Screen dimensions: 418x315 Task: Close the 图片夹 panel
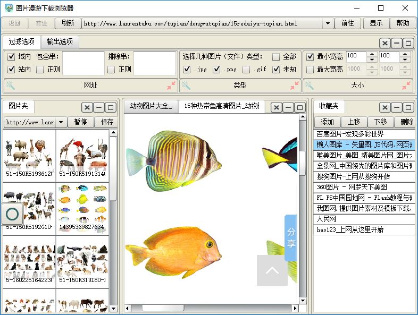pyautogui.click(x=87, y=108)
